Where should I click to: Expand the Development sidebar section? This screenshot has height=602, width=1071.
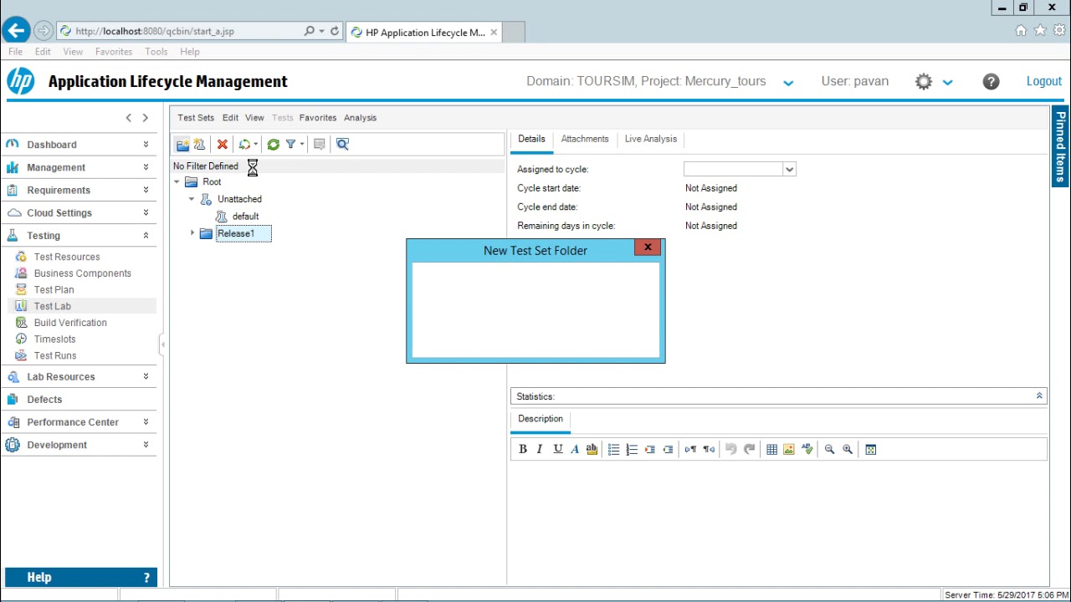(146, 445)
